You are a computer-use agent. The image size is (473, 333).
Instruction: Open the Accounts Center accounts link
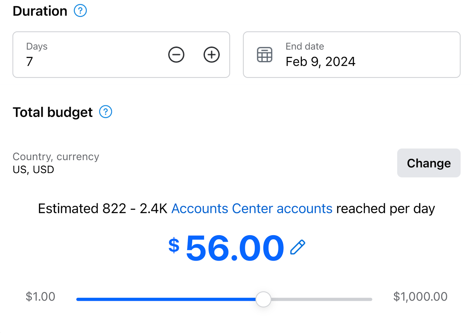tap(252, 208)
